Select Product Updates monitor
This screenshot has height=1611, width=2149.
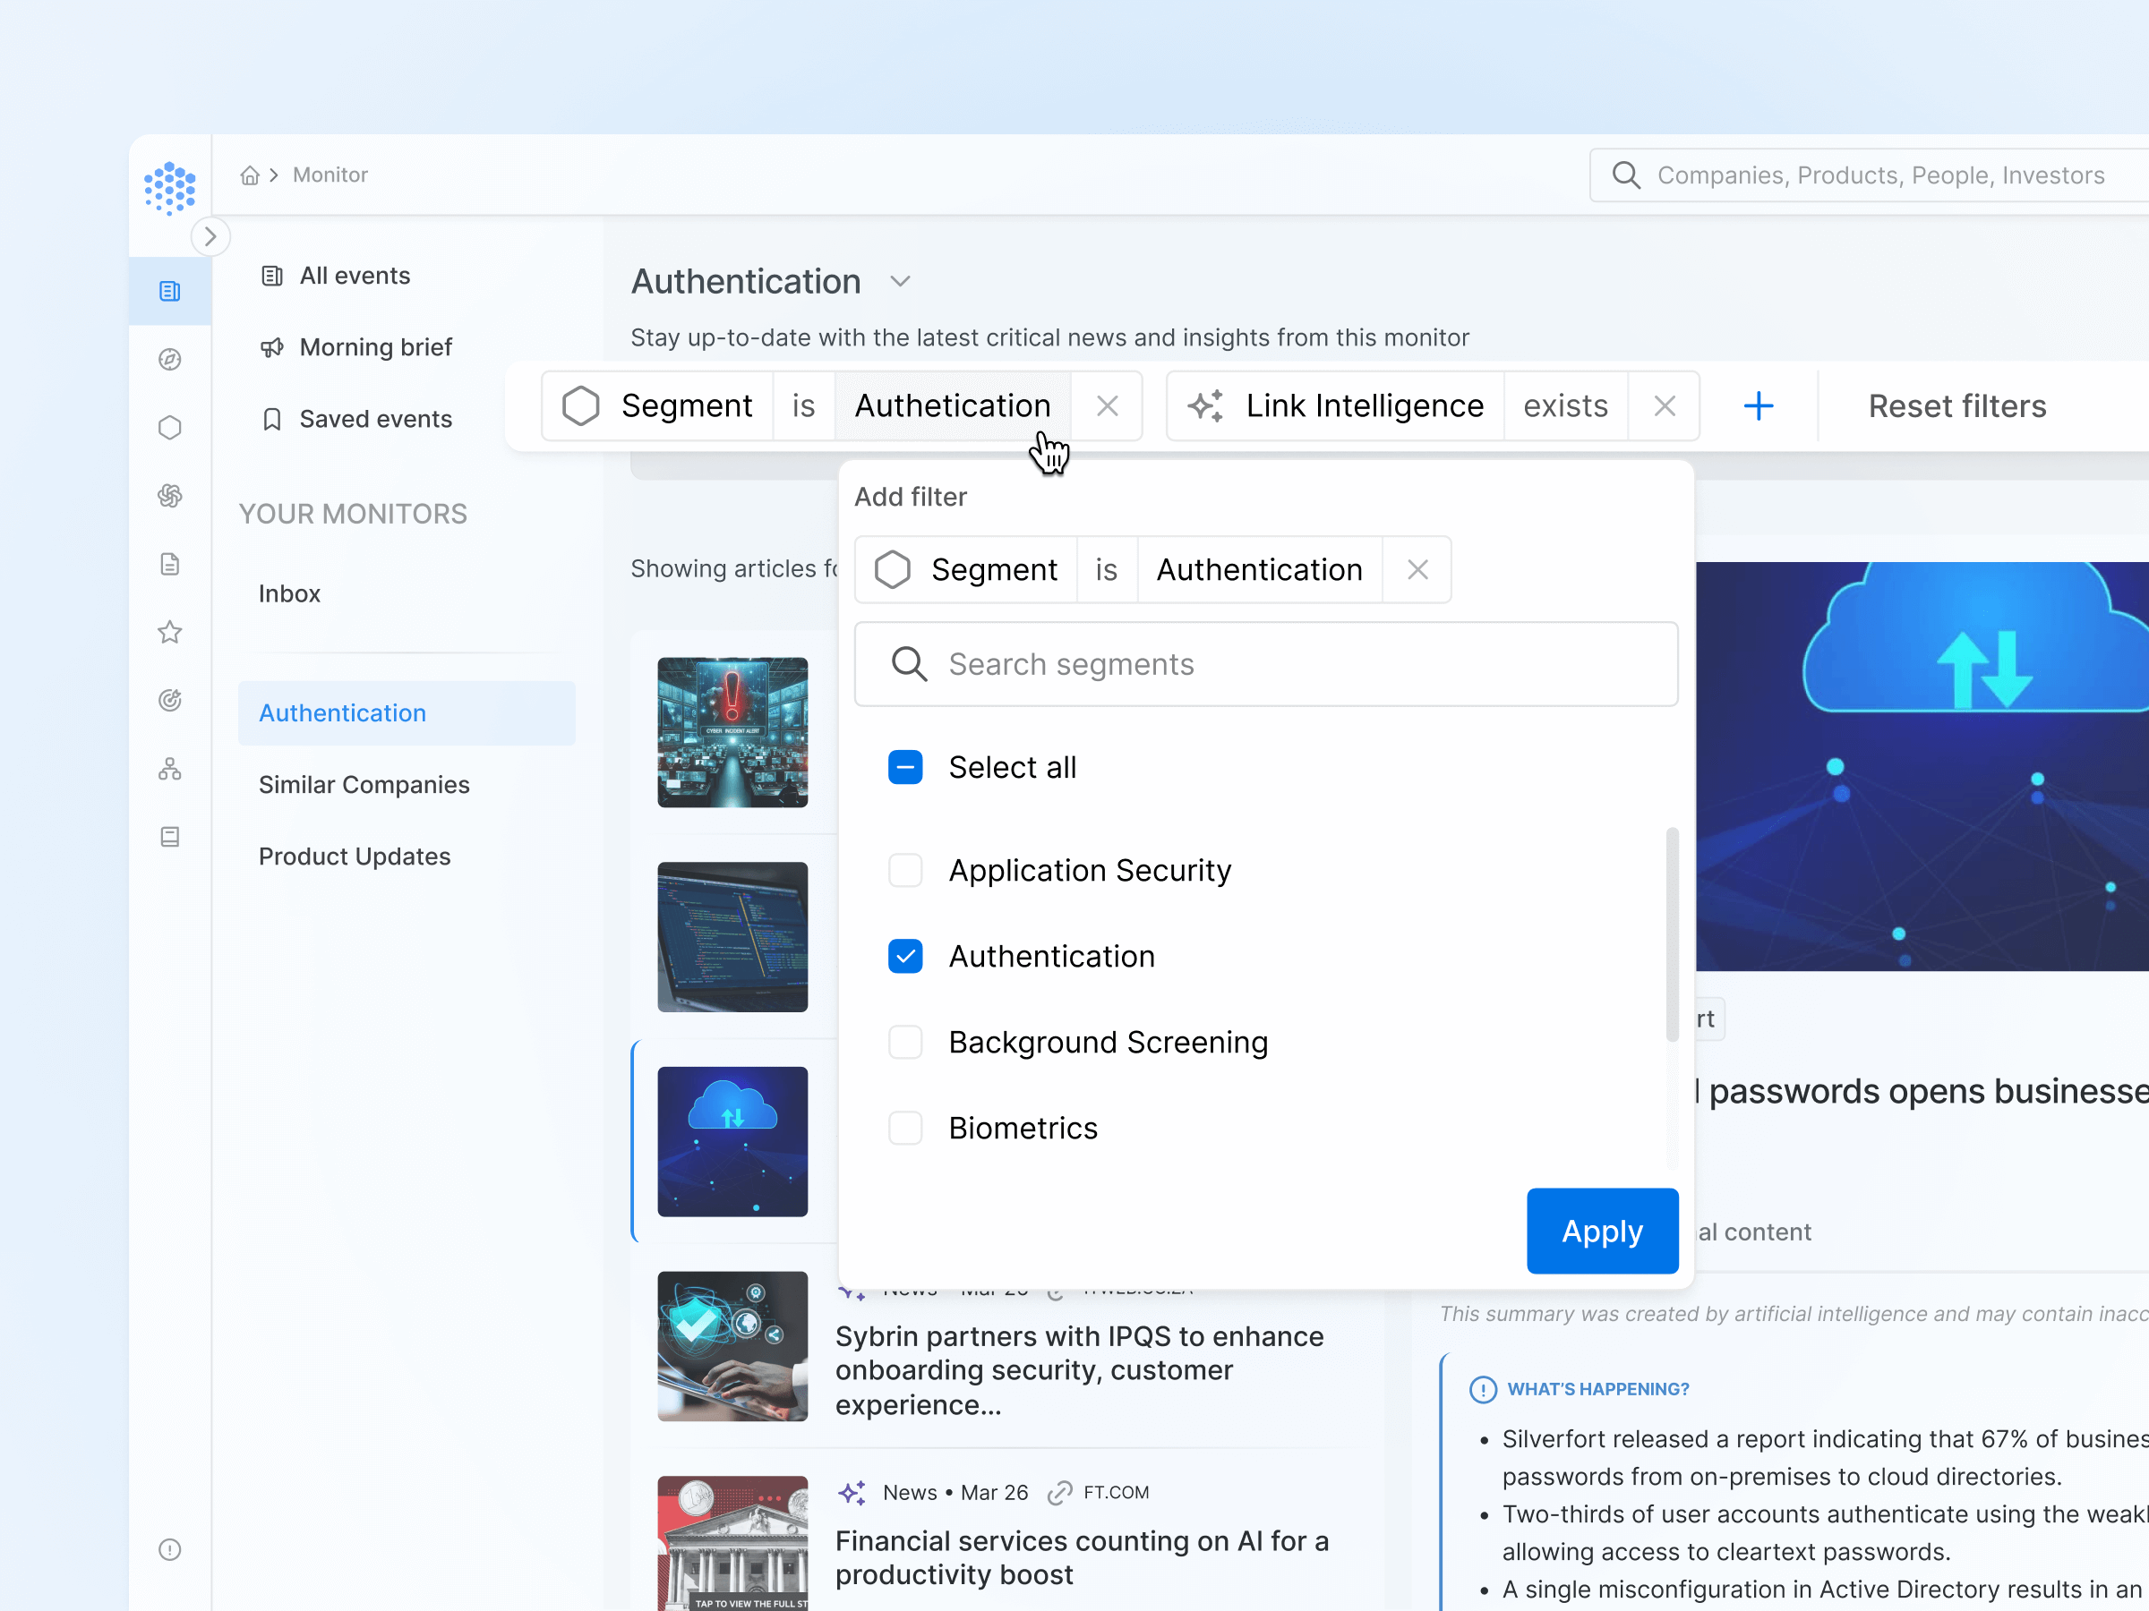355,857
